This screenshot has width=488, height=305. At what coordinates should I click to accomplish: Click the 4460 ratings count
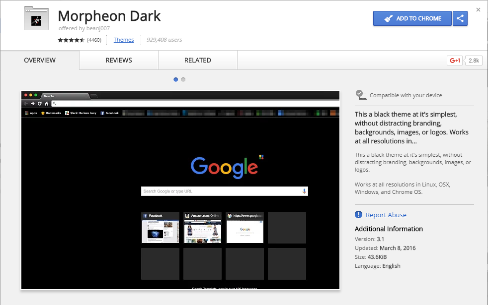(x=94, y=40)
